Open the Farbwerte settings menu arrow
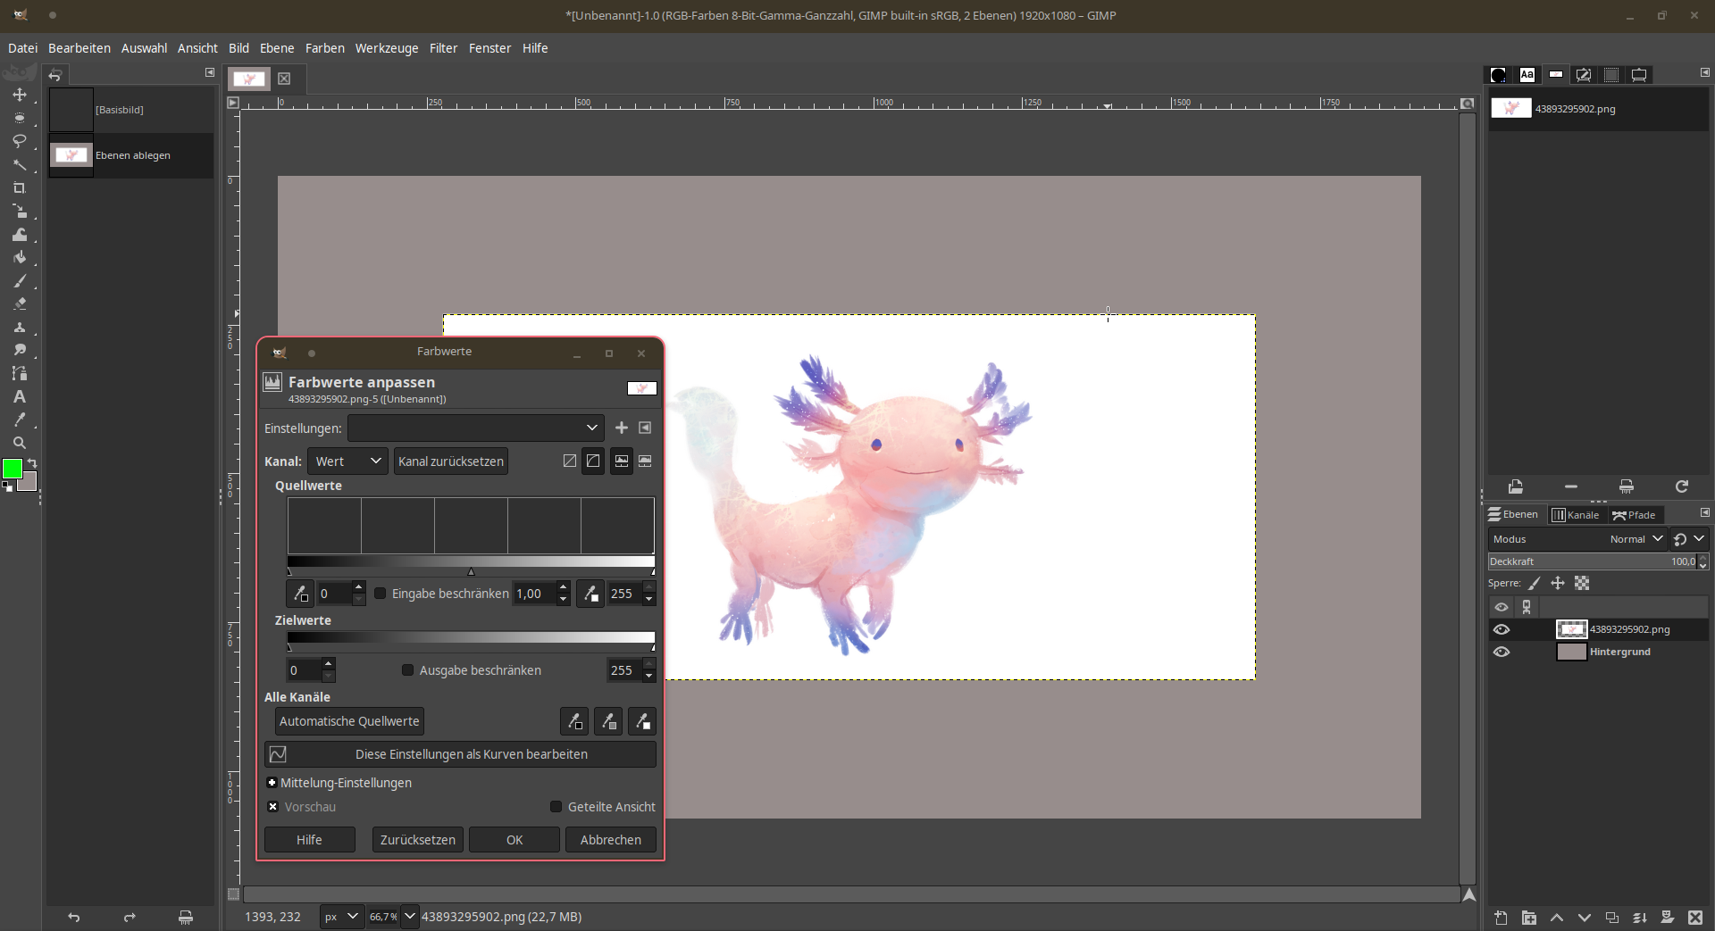 tap(645, 428)
